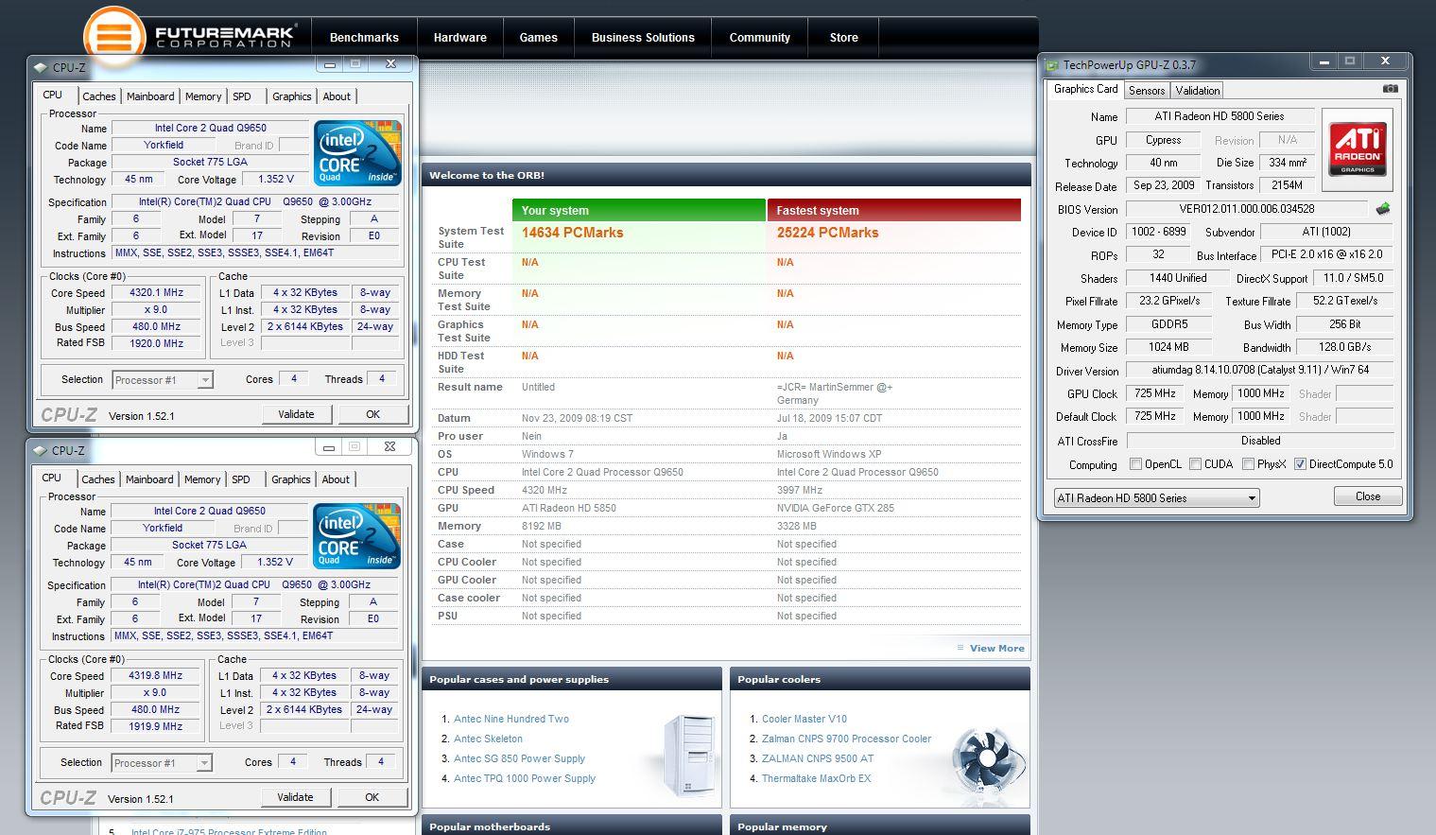
Task: Click the Futuremark orange logo icon
Action: (113, 36)
